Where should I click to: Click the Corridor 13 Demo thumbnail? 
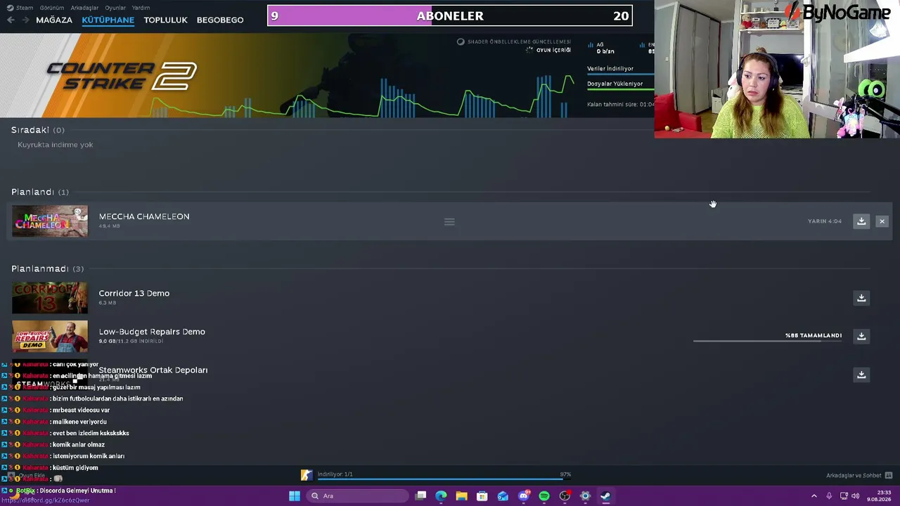[x=50, y=298]
